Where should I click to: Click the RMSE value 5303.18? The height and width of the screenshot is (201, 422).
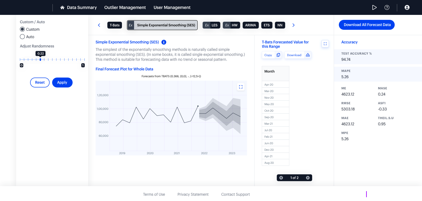tap(348, 109)
